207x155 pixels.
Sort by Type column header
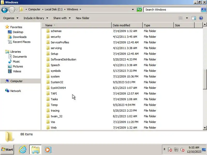[x=158, y=25]
